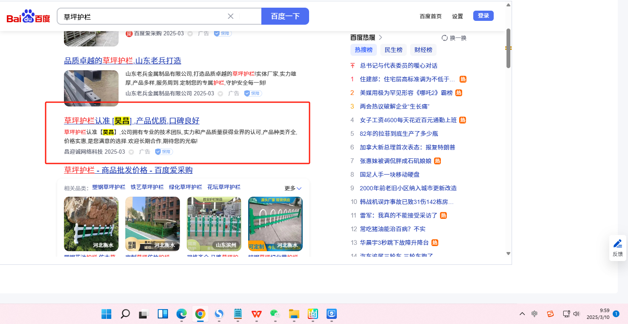Open dropdown arrow beside 昌迎诚网络科技 2025-03

tap(131, 152)
